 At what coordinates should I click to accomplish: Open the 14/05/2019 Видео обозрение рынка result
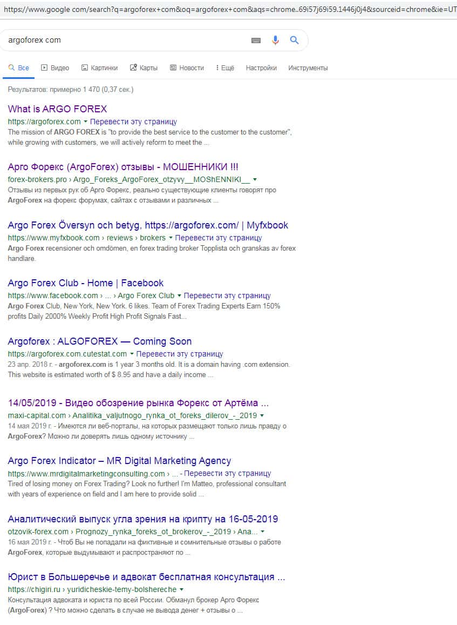coord(138,402)
